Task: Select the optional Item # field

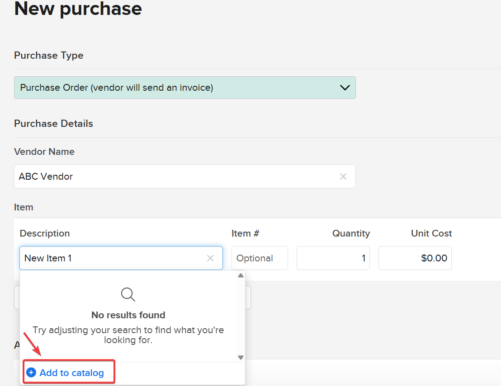Action: [x=260, y=258]
